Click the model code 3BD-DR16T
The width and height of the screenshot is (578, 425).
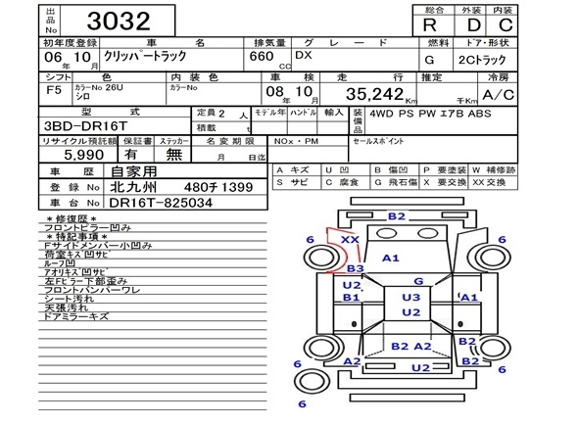click(85, 126)
